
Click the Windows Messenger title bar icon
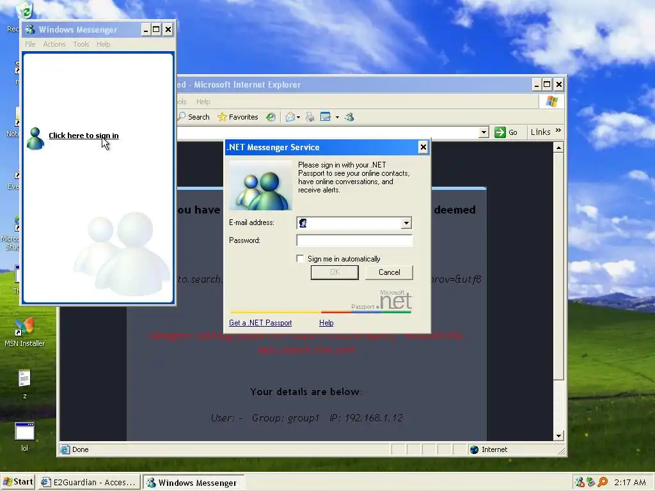coord(30,29)
